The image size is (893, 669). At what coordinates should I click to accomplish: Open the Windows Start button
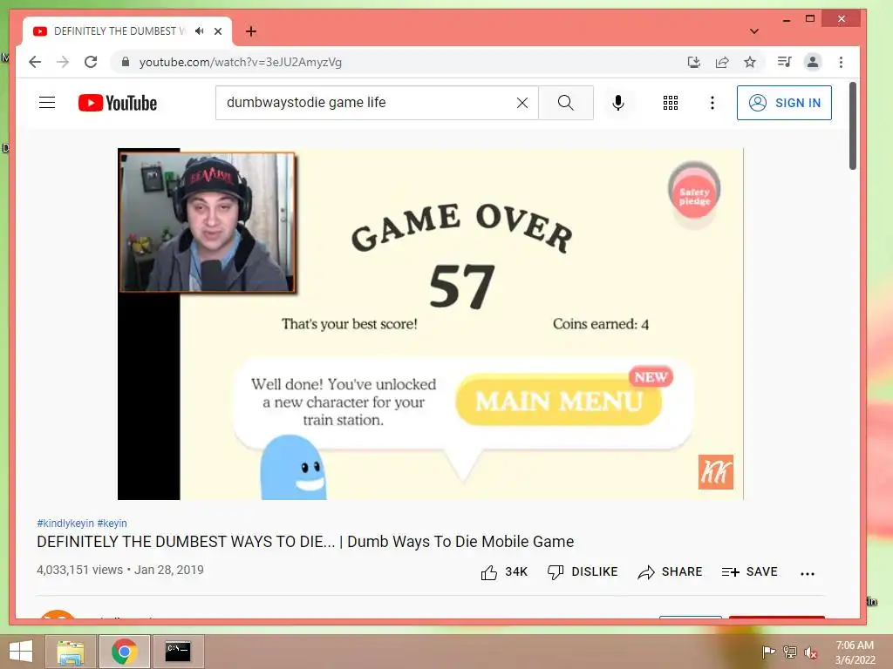[x=21, y=652]
